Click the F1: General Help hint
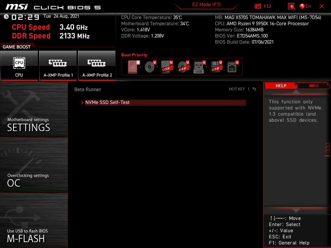This screenshot has height=248, width=331. tap(289, 243)
